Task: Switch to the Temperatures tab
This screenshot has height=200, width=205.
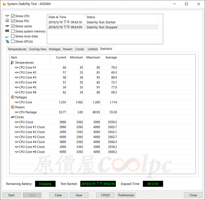Action: [x=17, y=49]
